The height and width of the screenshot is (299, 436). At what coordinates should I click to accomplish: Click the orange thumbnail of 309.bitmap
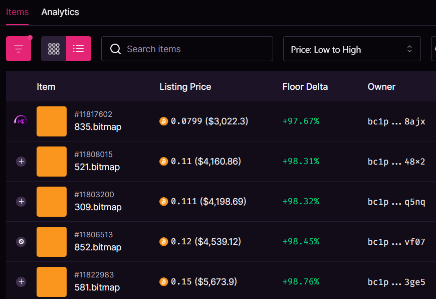51,201
